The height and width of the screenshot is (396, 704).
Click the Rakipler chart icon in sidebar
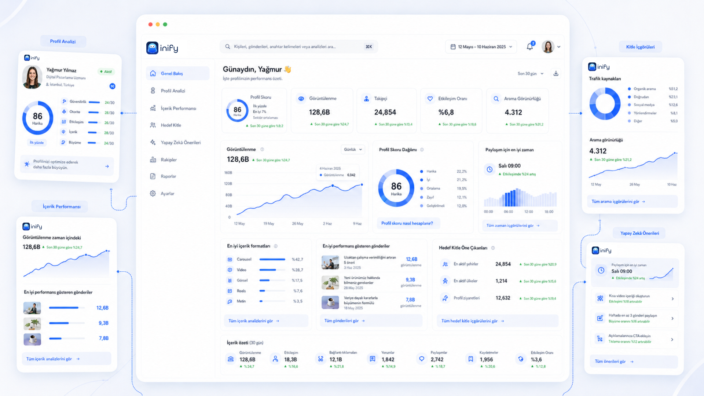click(153, 160)
